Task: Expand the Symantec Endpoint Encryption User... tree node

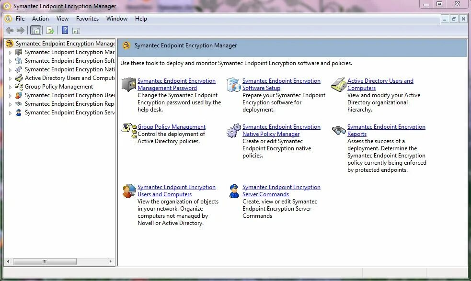Action: click(x=10, y=96)
